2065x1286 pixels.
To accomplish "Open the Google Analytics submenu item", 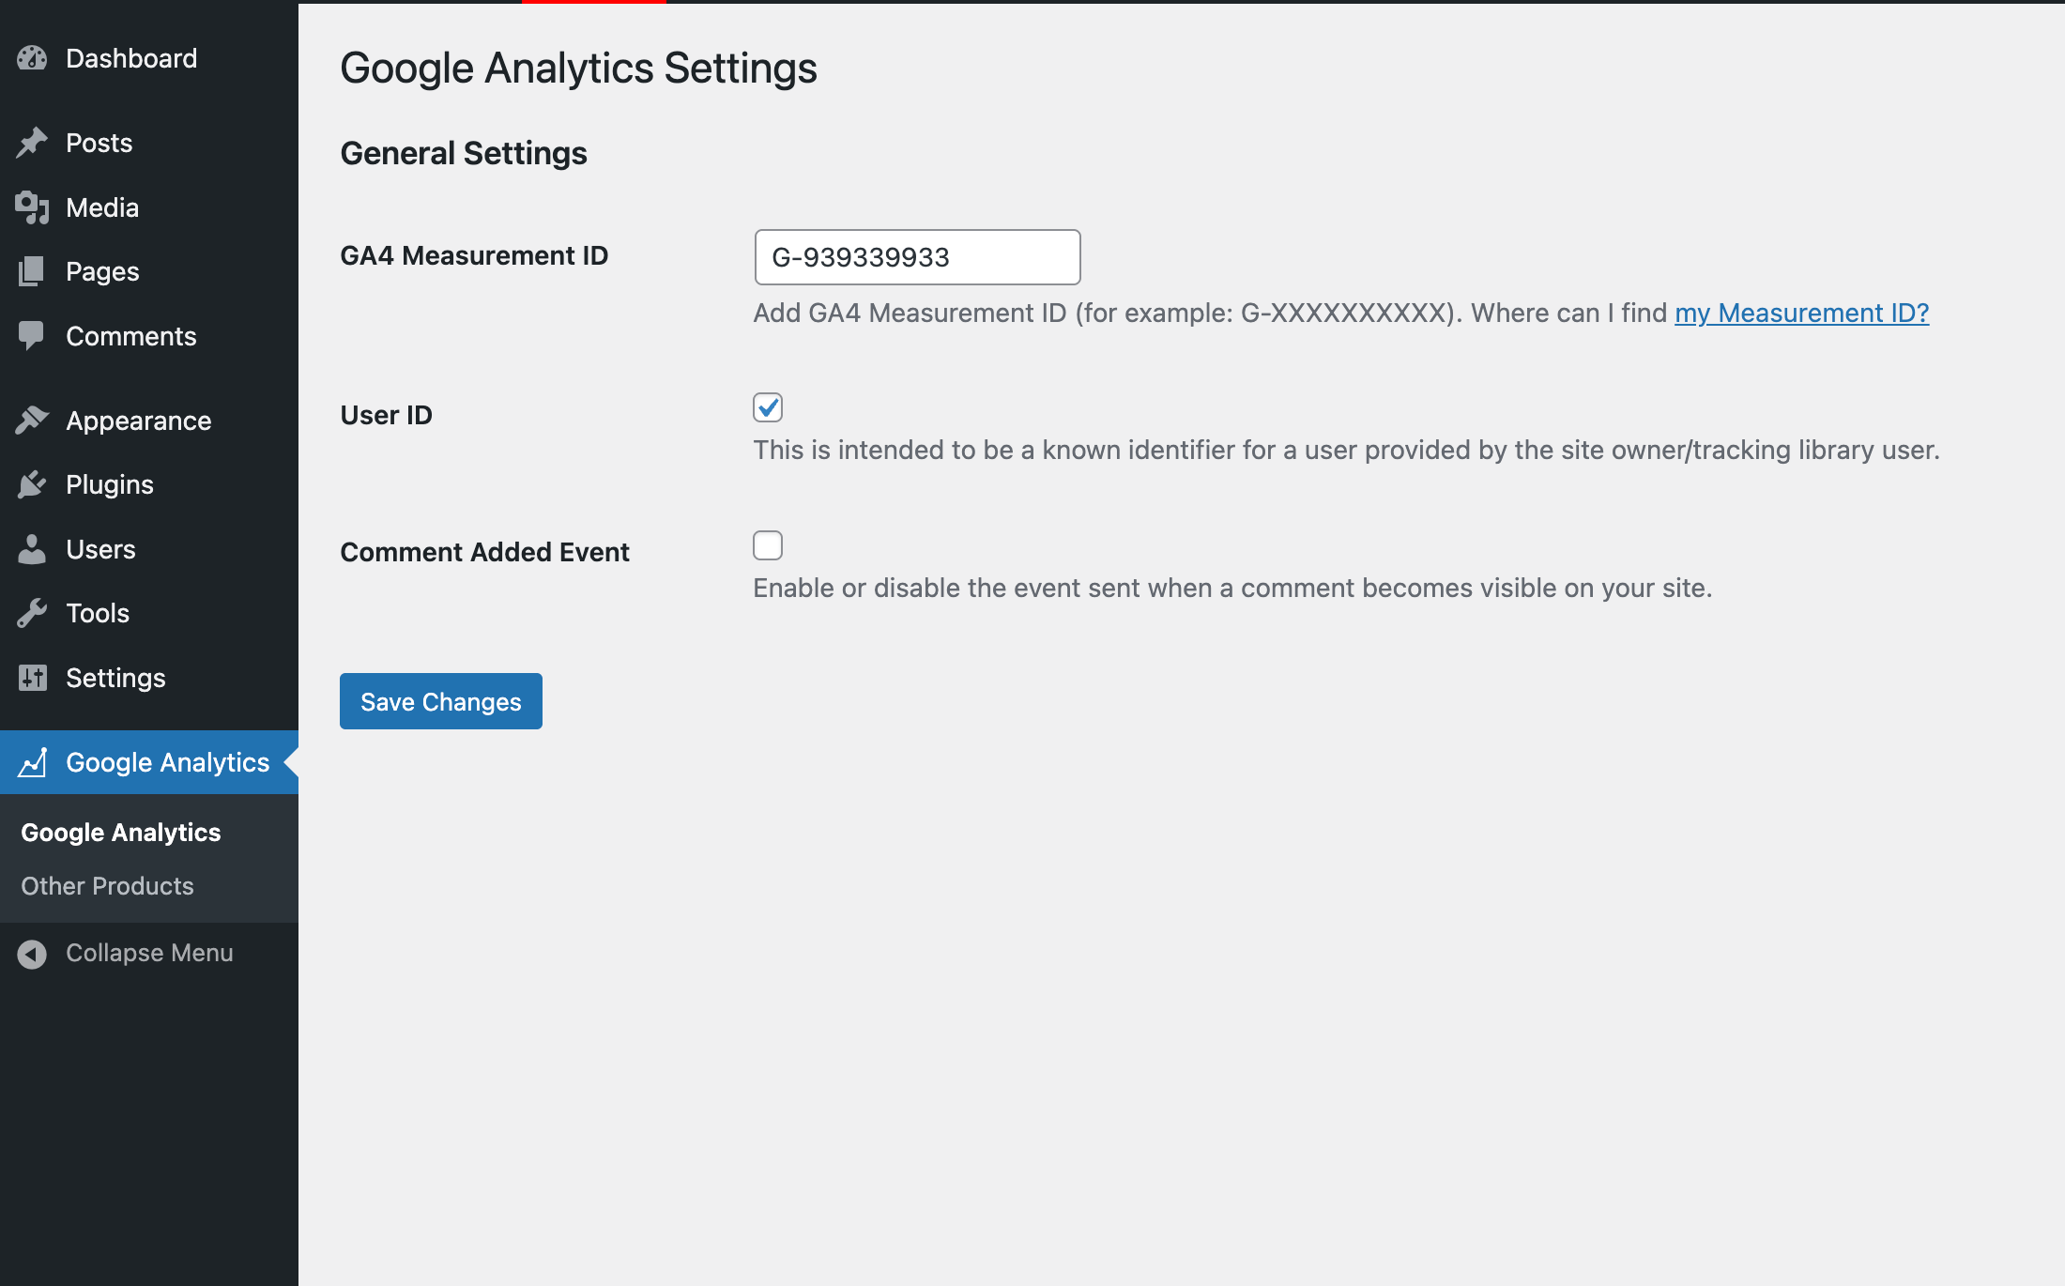I will (x=121, y=833).
